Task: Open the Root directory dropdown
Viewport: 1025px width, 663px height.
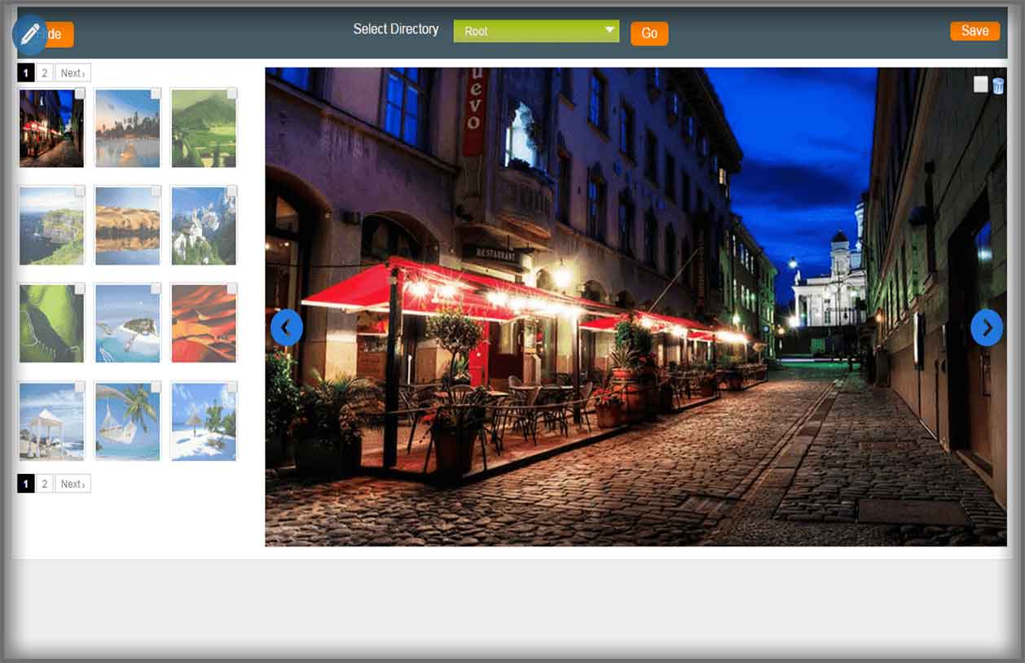Action: coord(530,31)
